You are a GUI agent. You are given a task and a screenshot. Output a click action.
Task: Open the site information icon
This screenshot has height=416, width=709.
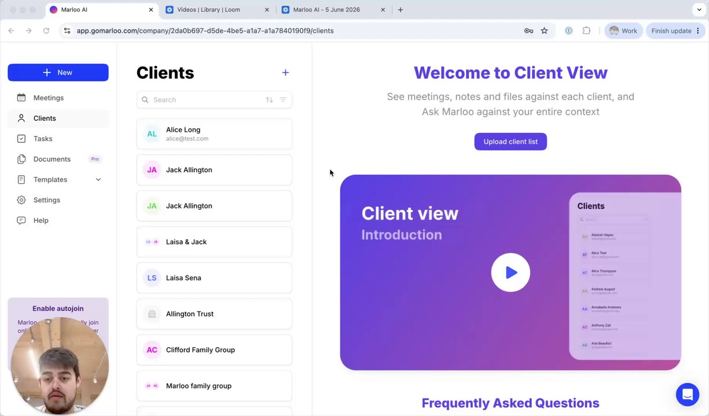(67, 31)
